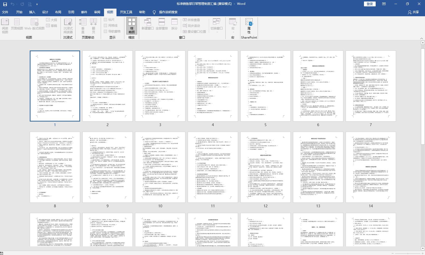Screen dimensions: 425x255
Task: Click the 登录 sign-in button
Action: (x=370, y=4)
